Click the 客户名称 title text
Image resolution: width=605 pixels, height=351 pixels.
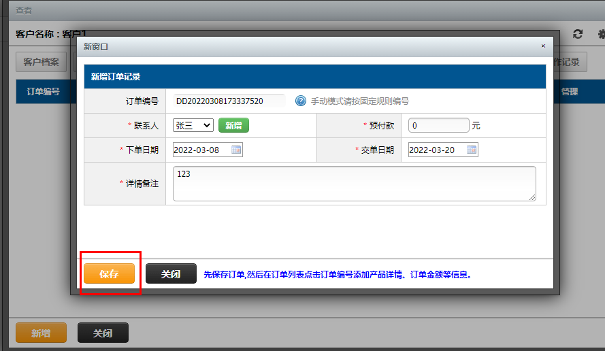click(50, 34)
